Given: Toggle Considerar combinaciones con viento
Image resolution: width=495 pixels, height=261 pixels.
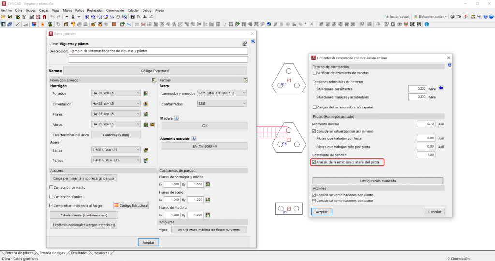Looking at the screenshot, I should tap(314, 195).
